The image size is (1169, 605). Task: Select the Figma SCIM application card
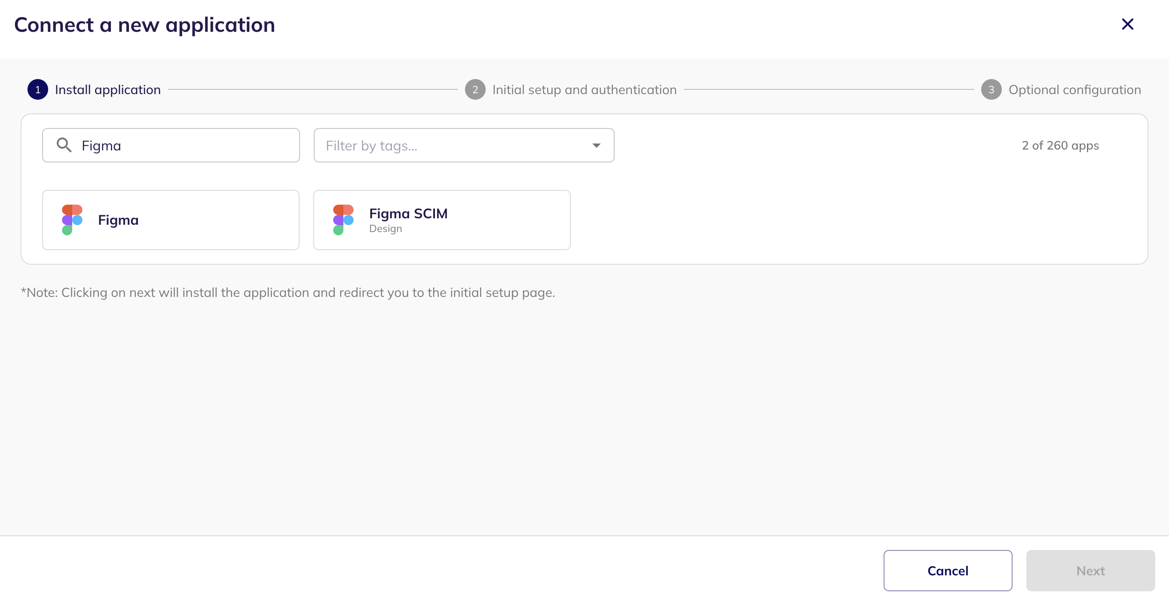point(442,220)
